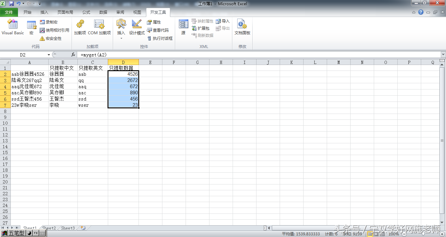Open the XML 源 source pane
Image resolution: width=446 pixels, height=237 pixels.
(x=183, y=27)
